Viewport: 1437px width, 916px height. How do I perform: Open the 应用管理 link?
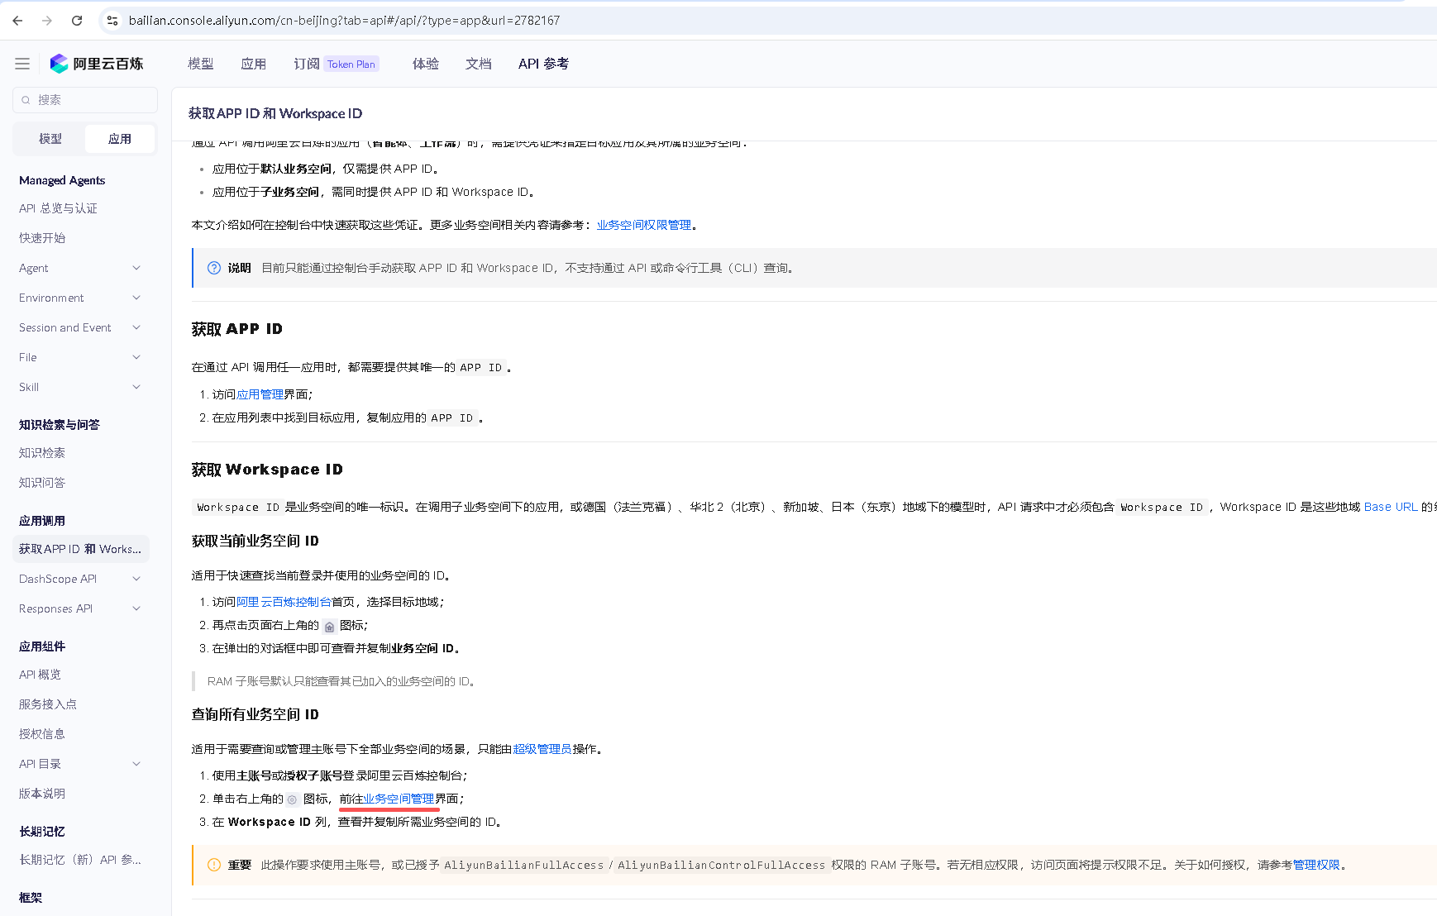click(260, 394)
